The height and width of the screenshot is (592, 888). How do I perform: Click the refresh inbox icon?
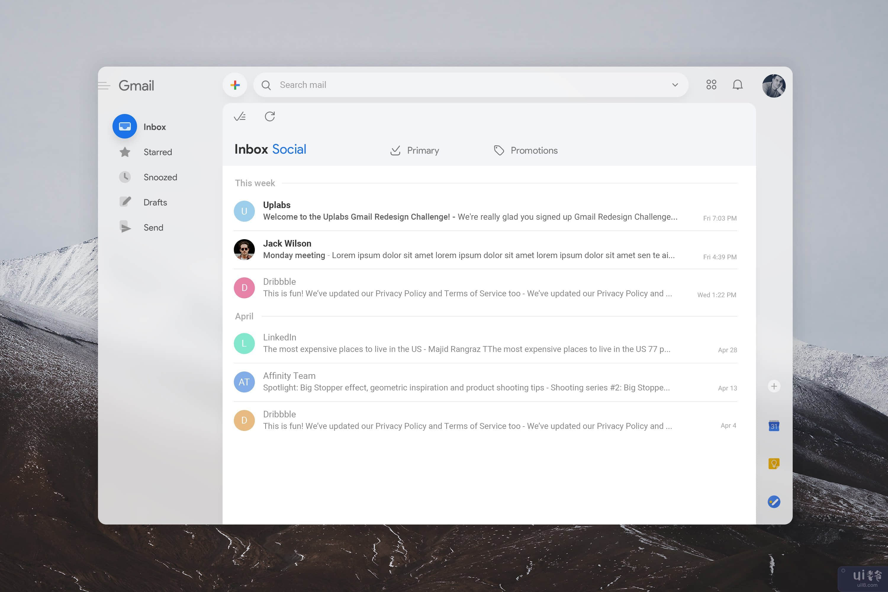click(x=270, y=116)
